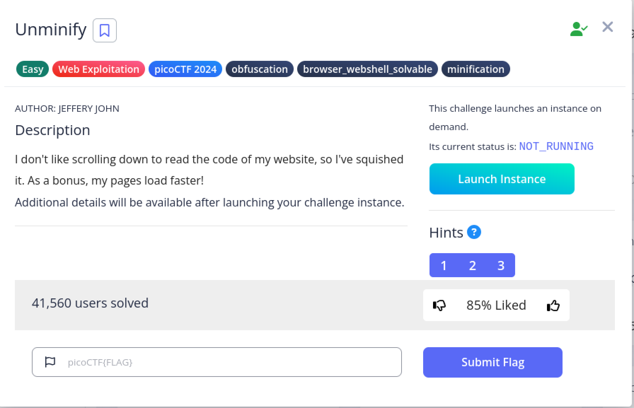This screenshot has height=408, width=634.
Task: Reveal hint number 1
Action: [444, 265]
